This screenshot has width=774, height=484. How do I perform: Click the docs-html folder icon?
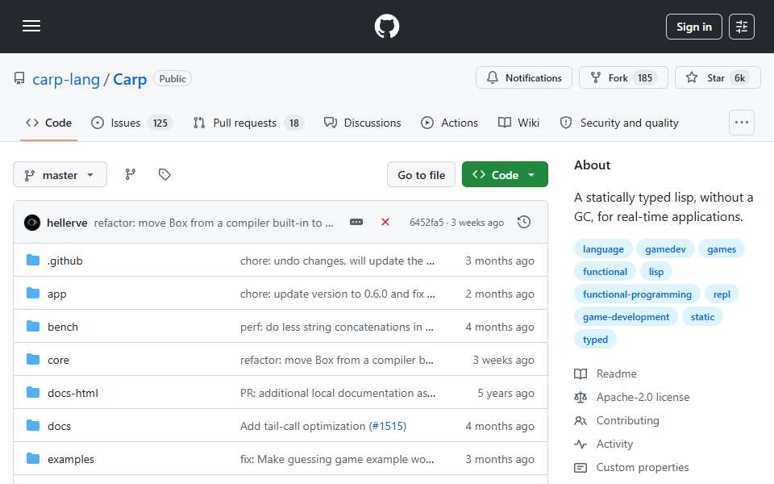pos(33,393)
